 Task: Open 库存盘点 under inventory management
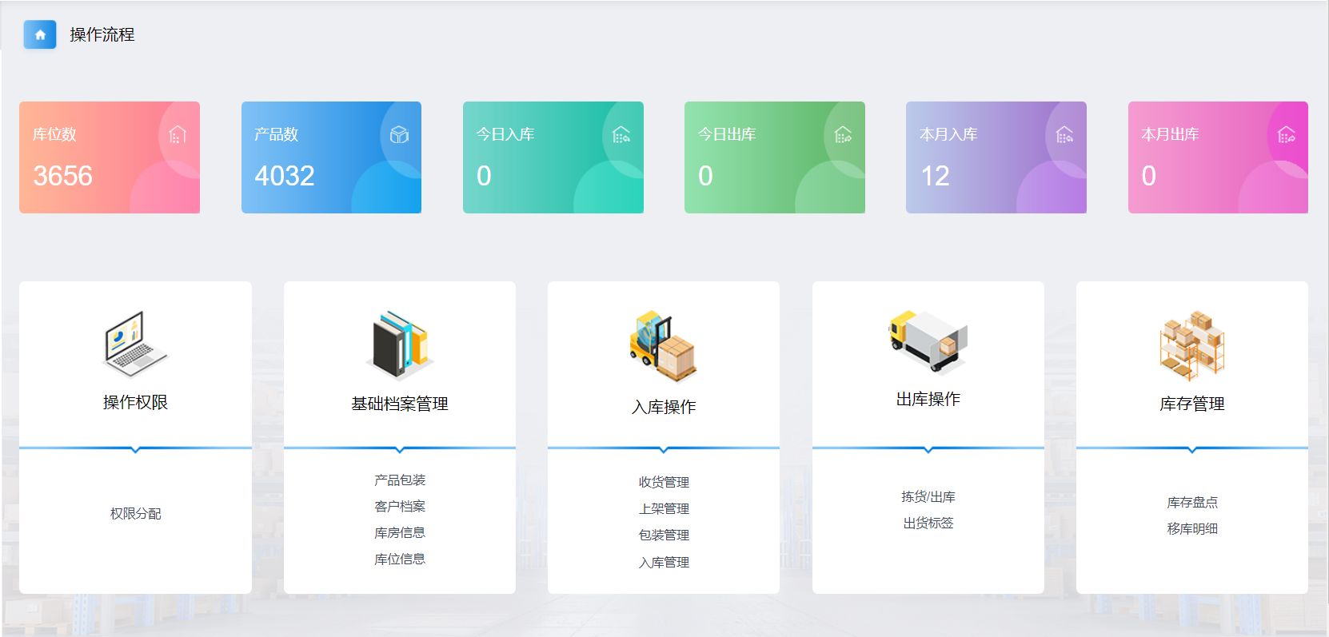click(x=1191, y=502)
